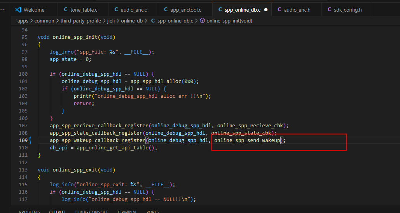Click the unsaved dot on spp_online_db.c tab

[x=266, y=10]
